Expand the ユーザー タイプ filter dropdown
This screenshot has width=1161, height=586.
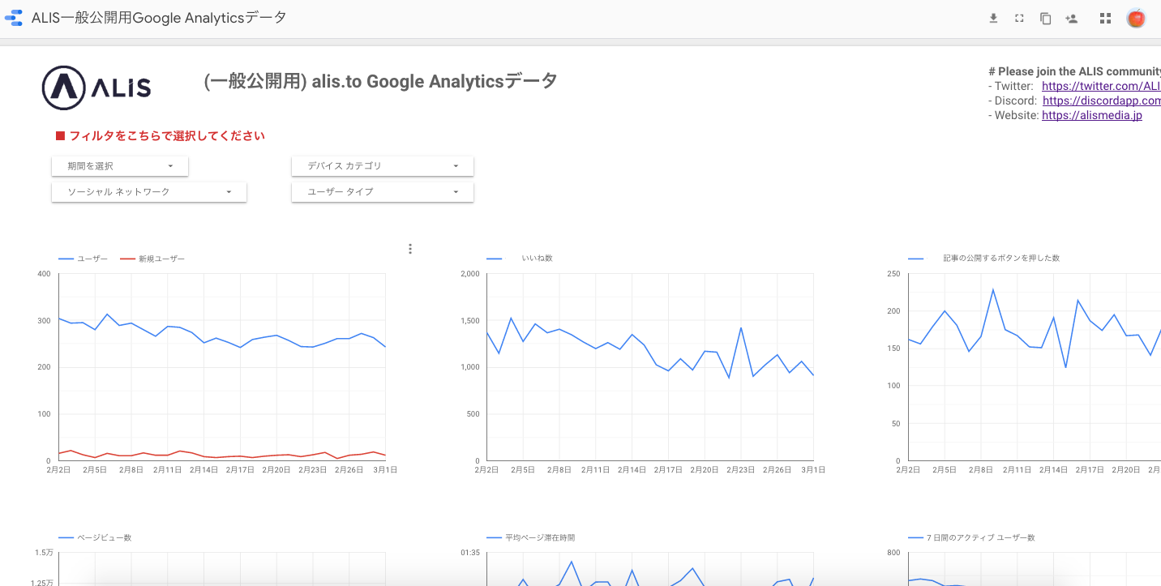click(383, 192)
